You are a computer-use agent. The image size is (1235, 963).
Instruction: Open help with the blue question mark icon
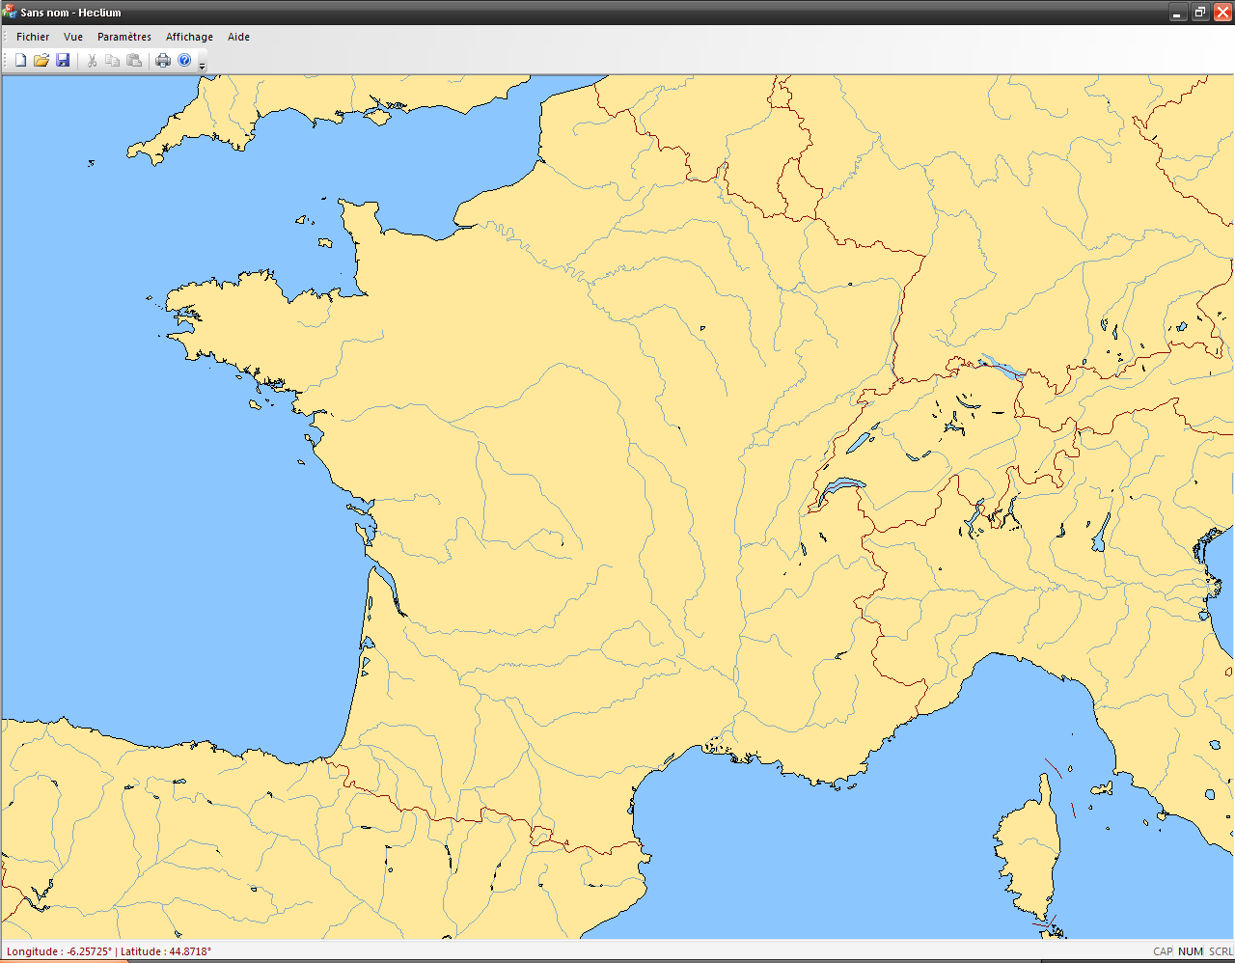point(184,61)
